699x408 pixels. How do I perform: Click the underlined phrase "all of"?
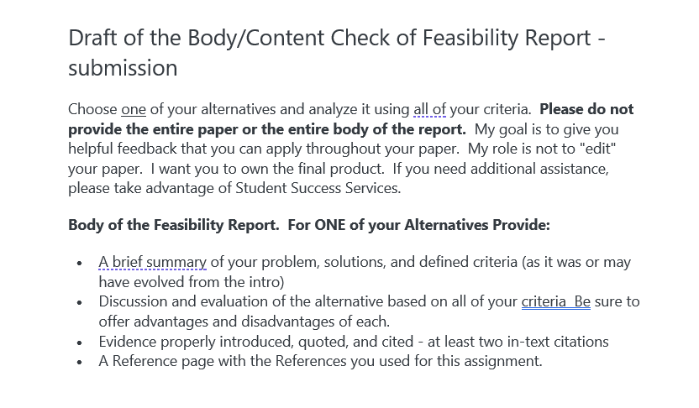point(430,110)
